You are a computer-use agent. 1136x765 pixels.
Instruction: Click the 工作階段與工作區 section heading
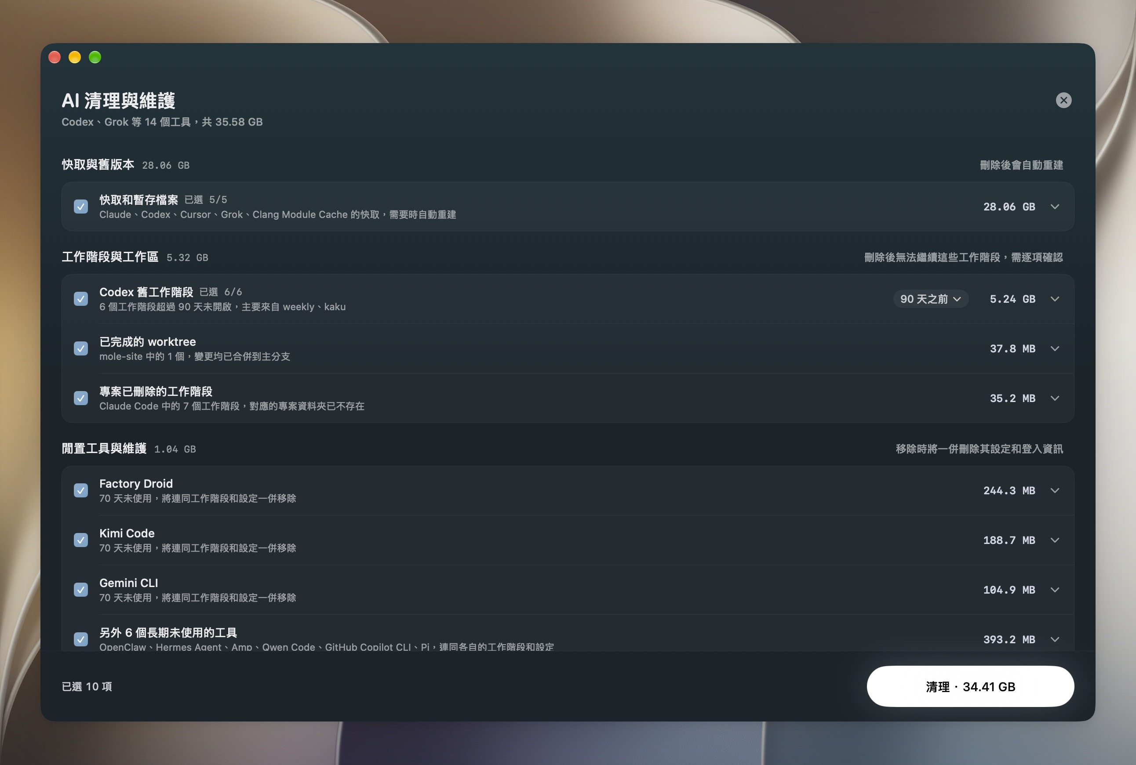pyautogui.click(x=110, y=257)
